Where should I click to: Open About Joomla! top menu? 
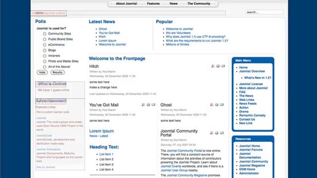126,3
